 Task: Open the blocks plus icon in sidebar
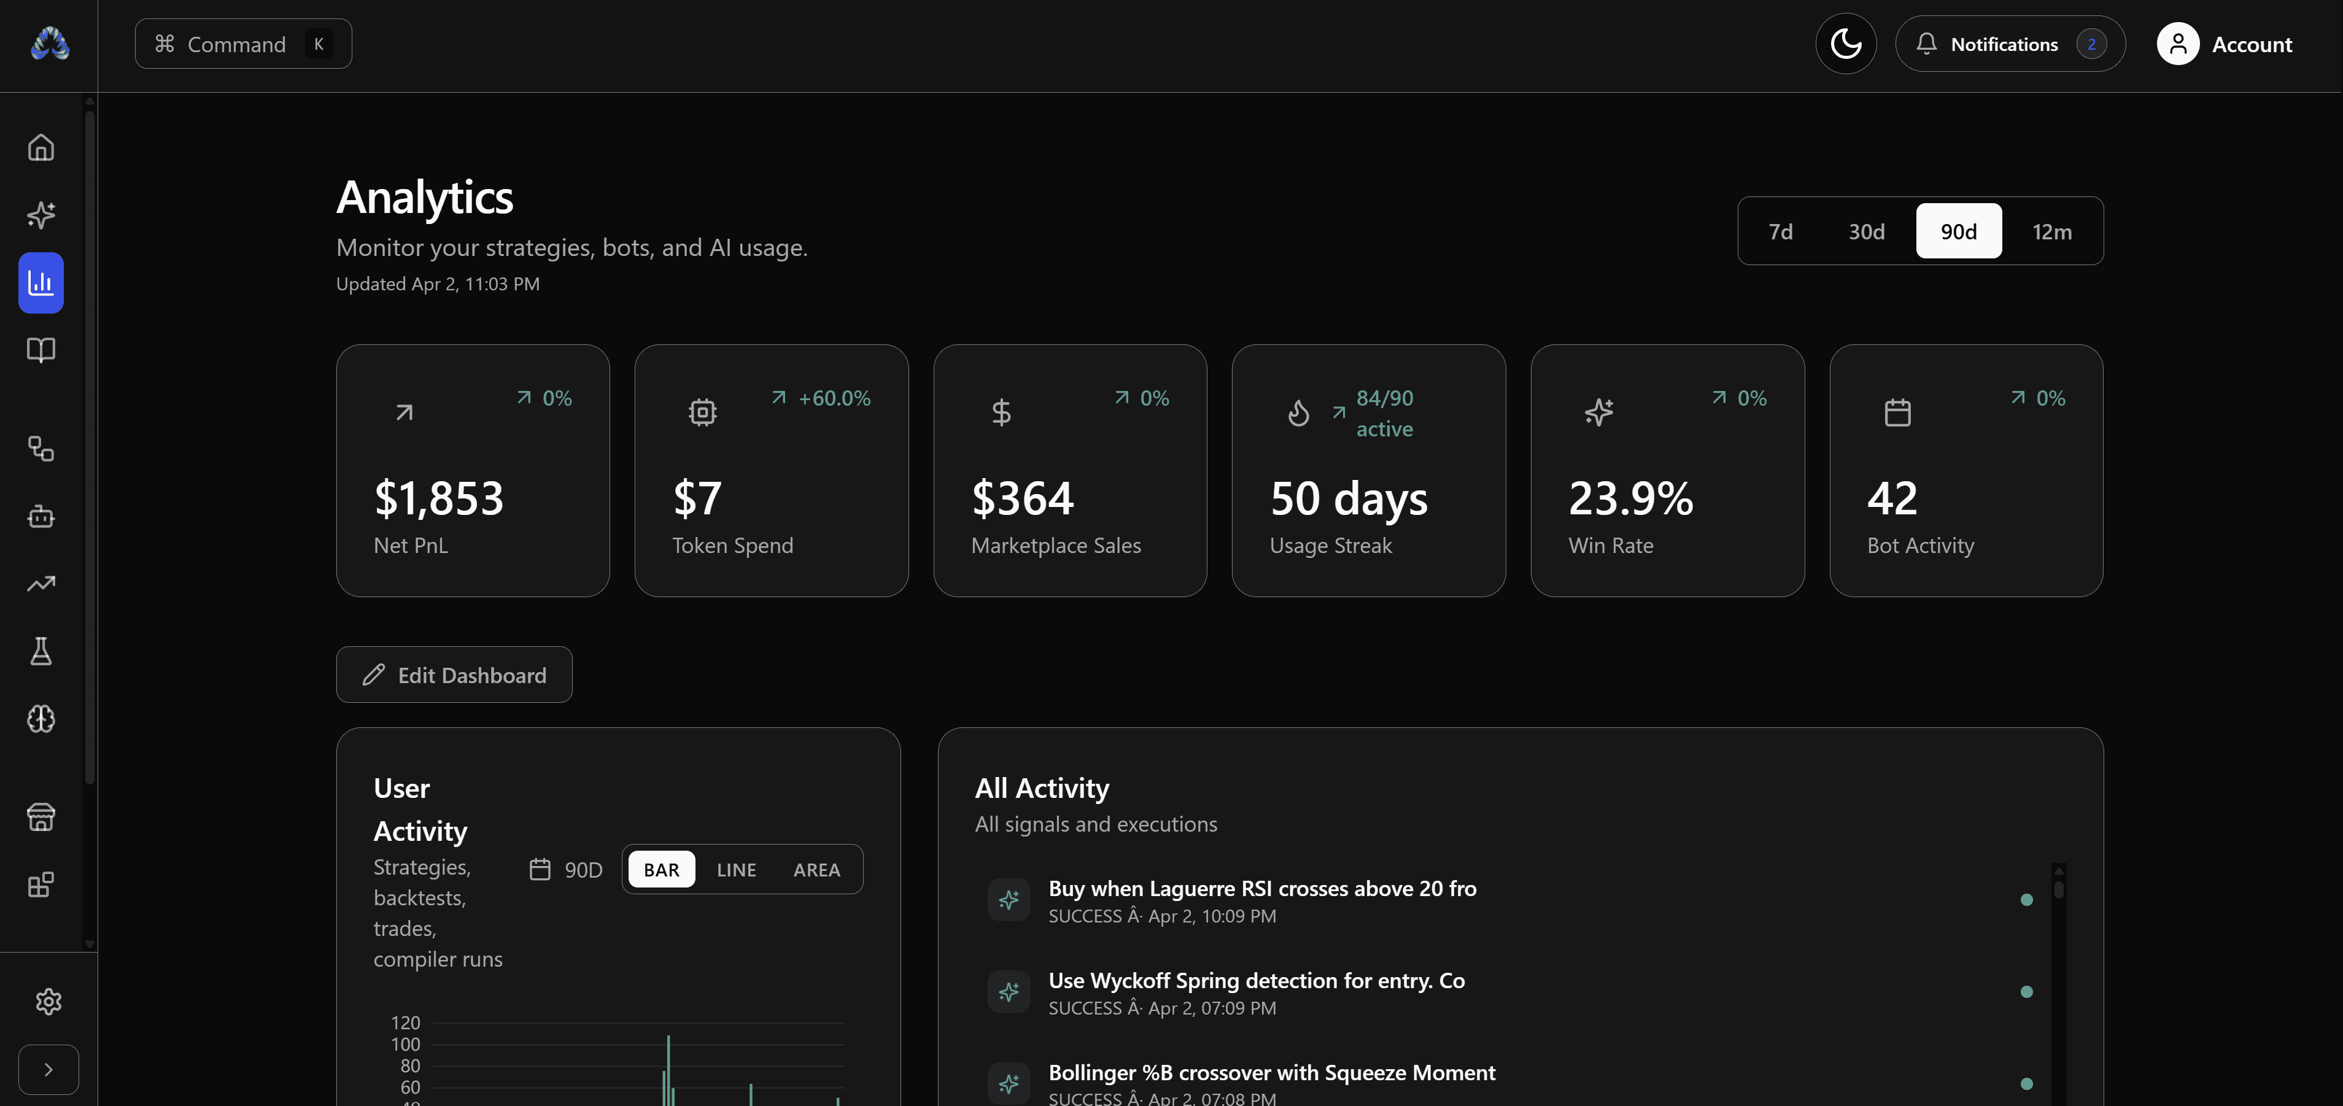pyautogui.click(x=41, y=885)
